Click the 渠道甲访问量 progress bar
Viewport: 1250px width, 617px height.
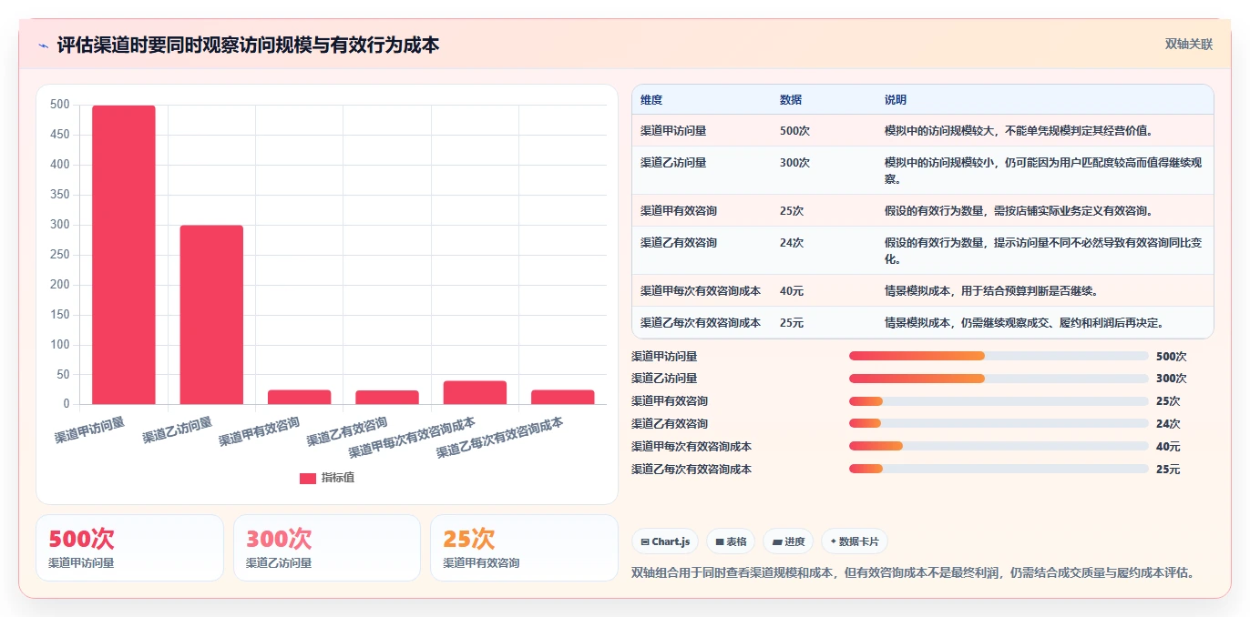click(999, 356)
